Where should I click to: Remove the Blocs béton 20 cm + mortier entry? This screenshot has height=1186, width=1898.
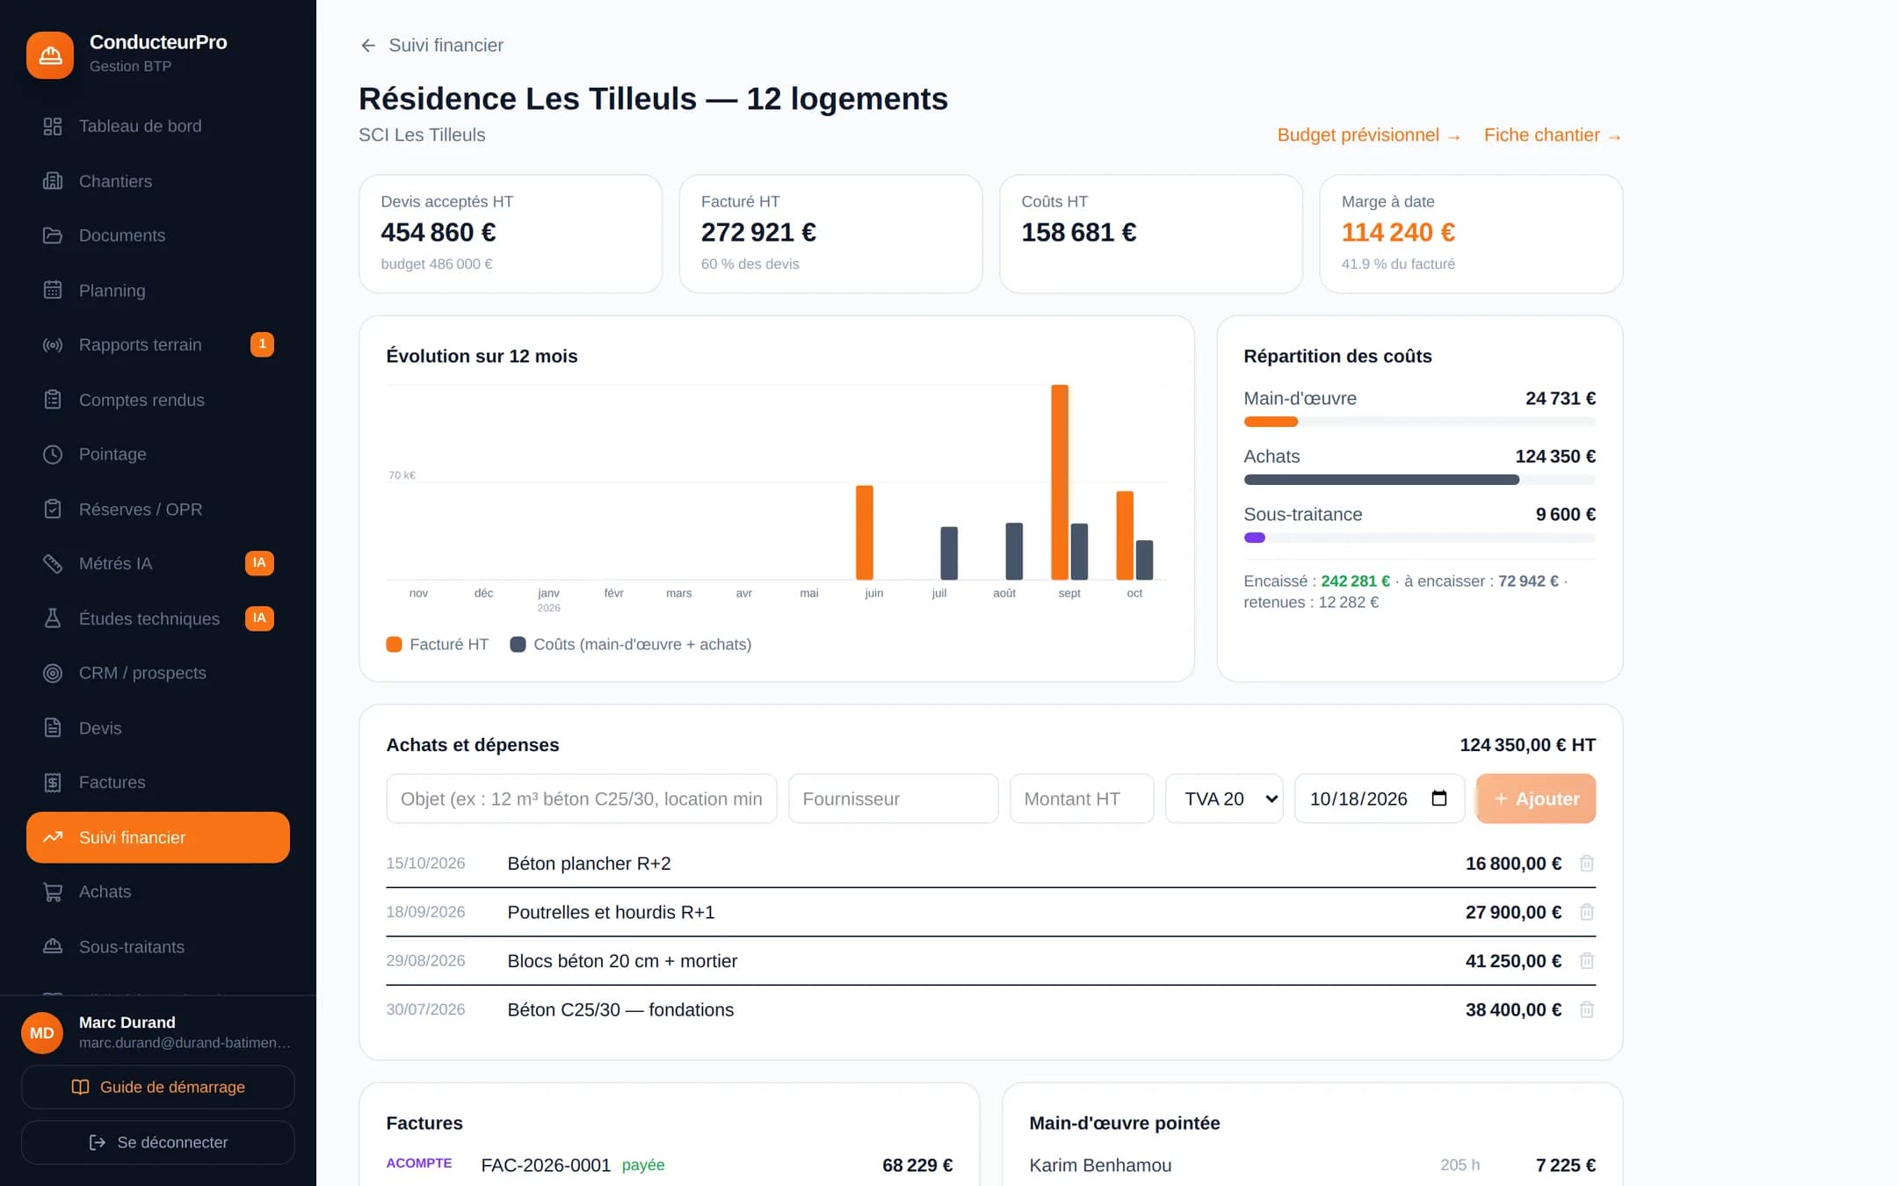[x=1586, y=961]
